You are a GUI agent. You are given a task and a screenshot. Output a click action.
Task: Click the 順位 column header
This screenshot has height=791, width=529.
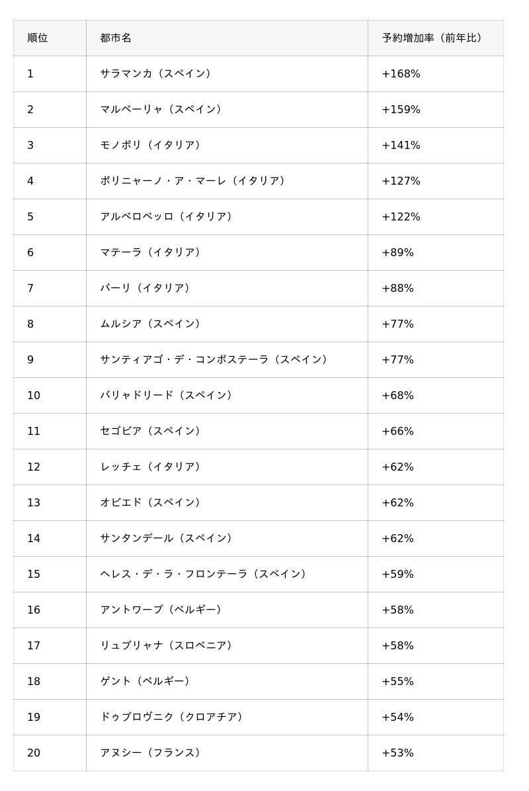[38, 38]
